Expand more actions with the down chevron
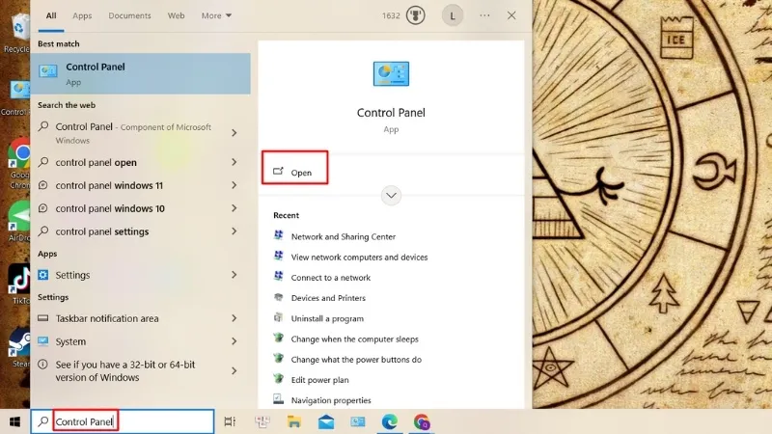This screenshot has width=772, height=434. point(391,195)
